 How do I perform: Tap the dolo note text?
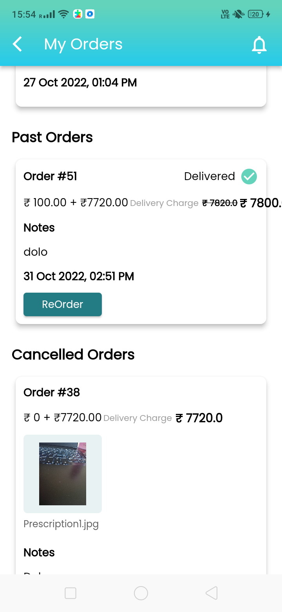[36, 252]
